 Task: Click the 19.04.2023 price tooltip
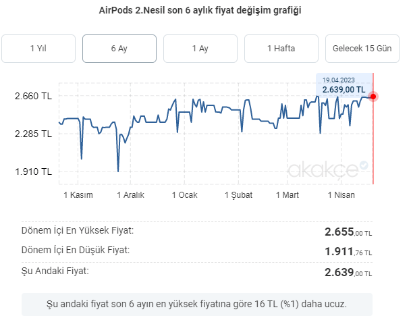pos(344,85)
